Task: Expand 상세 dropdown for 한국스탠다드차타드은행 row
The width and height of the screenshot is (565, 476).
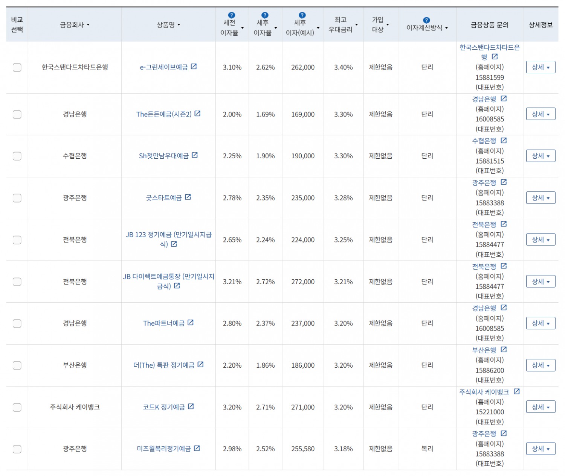Action: 541,67
